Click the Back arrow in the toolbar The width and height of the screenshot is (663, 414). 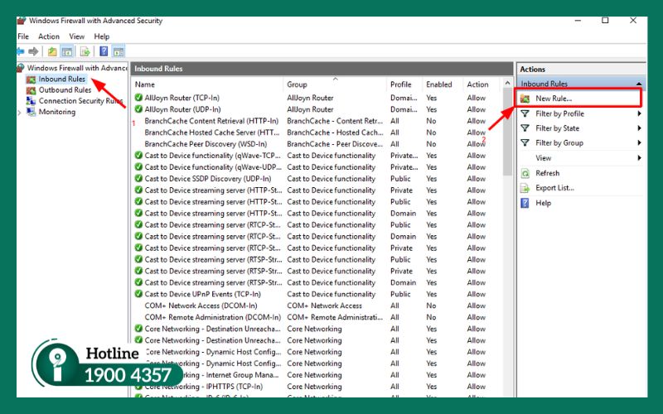click(x=20, y=51)
